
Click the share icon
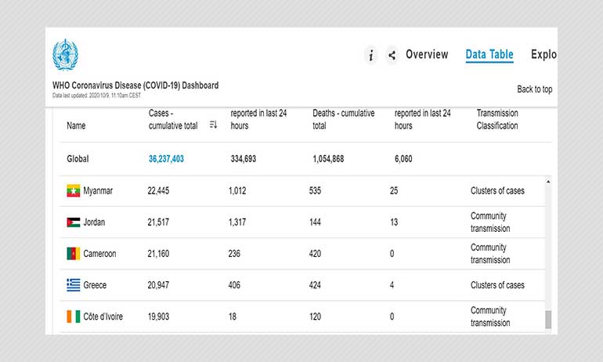tap(392, 56)
